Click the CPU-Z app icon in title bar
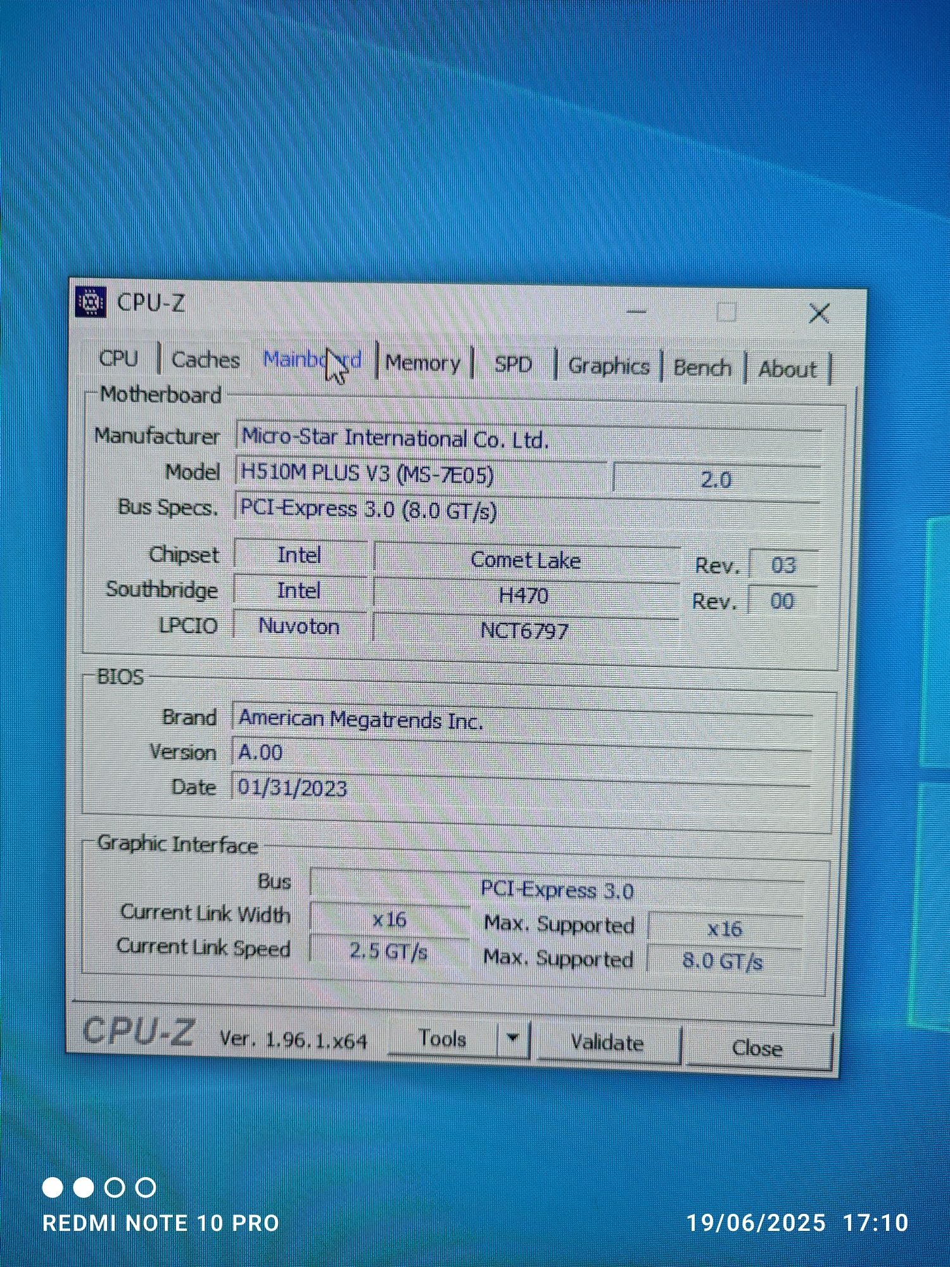Viewport: 950px width, 1267px height. coord(90,302)
